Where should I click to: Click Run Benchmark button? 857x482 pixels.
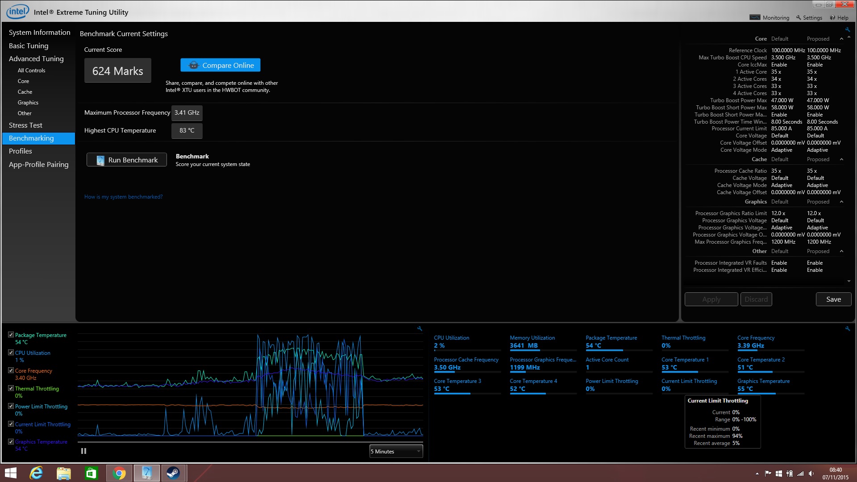(127, 160)
